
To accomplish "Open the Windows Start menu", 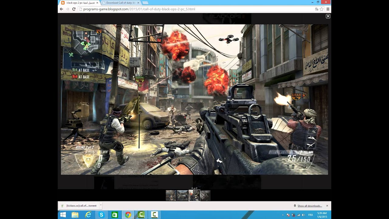I will tap(63, 215).
